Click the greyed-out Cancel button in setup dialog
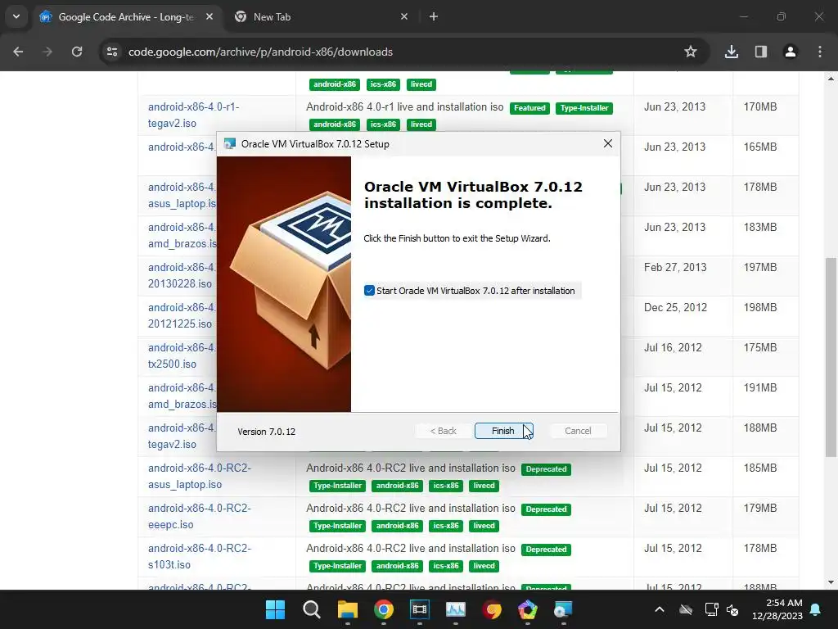This screenshot has width=838, height=629. (578, 431)
